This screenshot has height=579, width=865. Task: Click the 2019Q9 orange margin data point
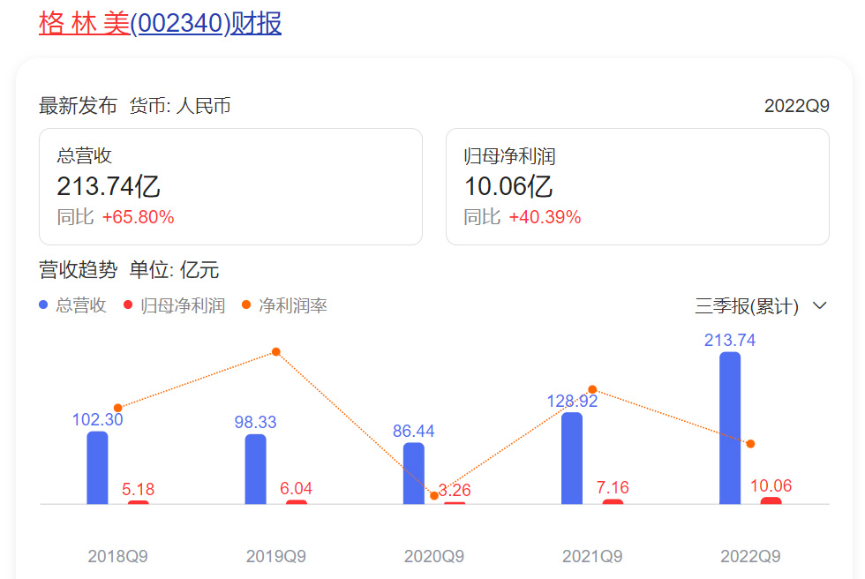(276, 352)
